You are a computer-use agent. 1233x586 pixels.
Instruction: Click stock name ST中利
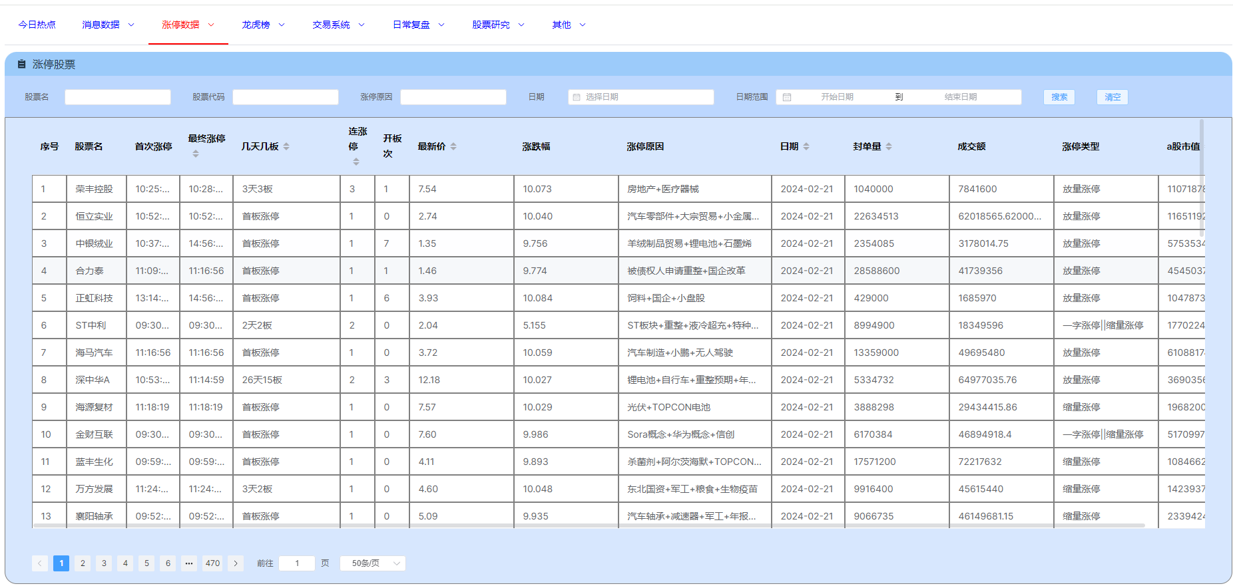coord(91,325)
